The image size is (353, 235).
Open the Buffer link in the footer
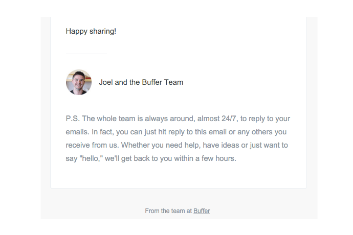pyautogui.click(x=202, y=211)
